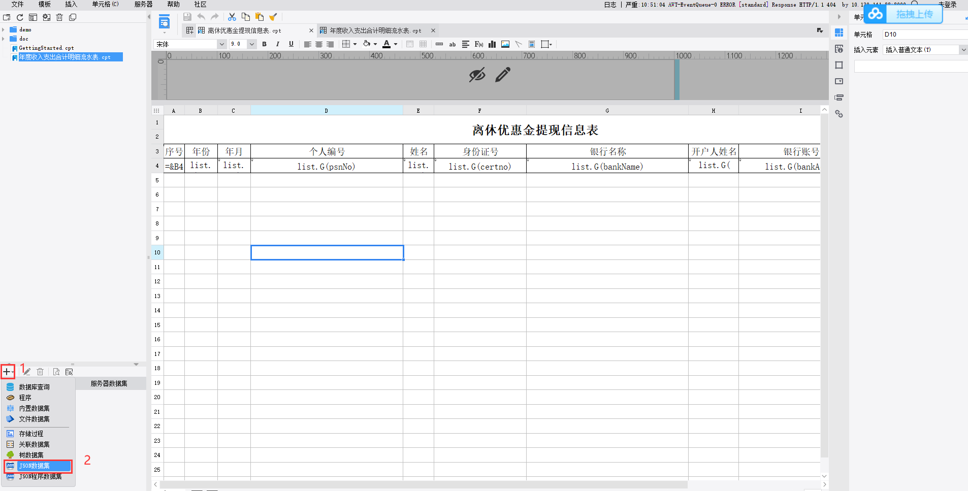Screen dimensions: 968x491
Task: Align cell text center
Action: [319, 44]
